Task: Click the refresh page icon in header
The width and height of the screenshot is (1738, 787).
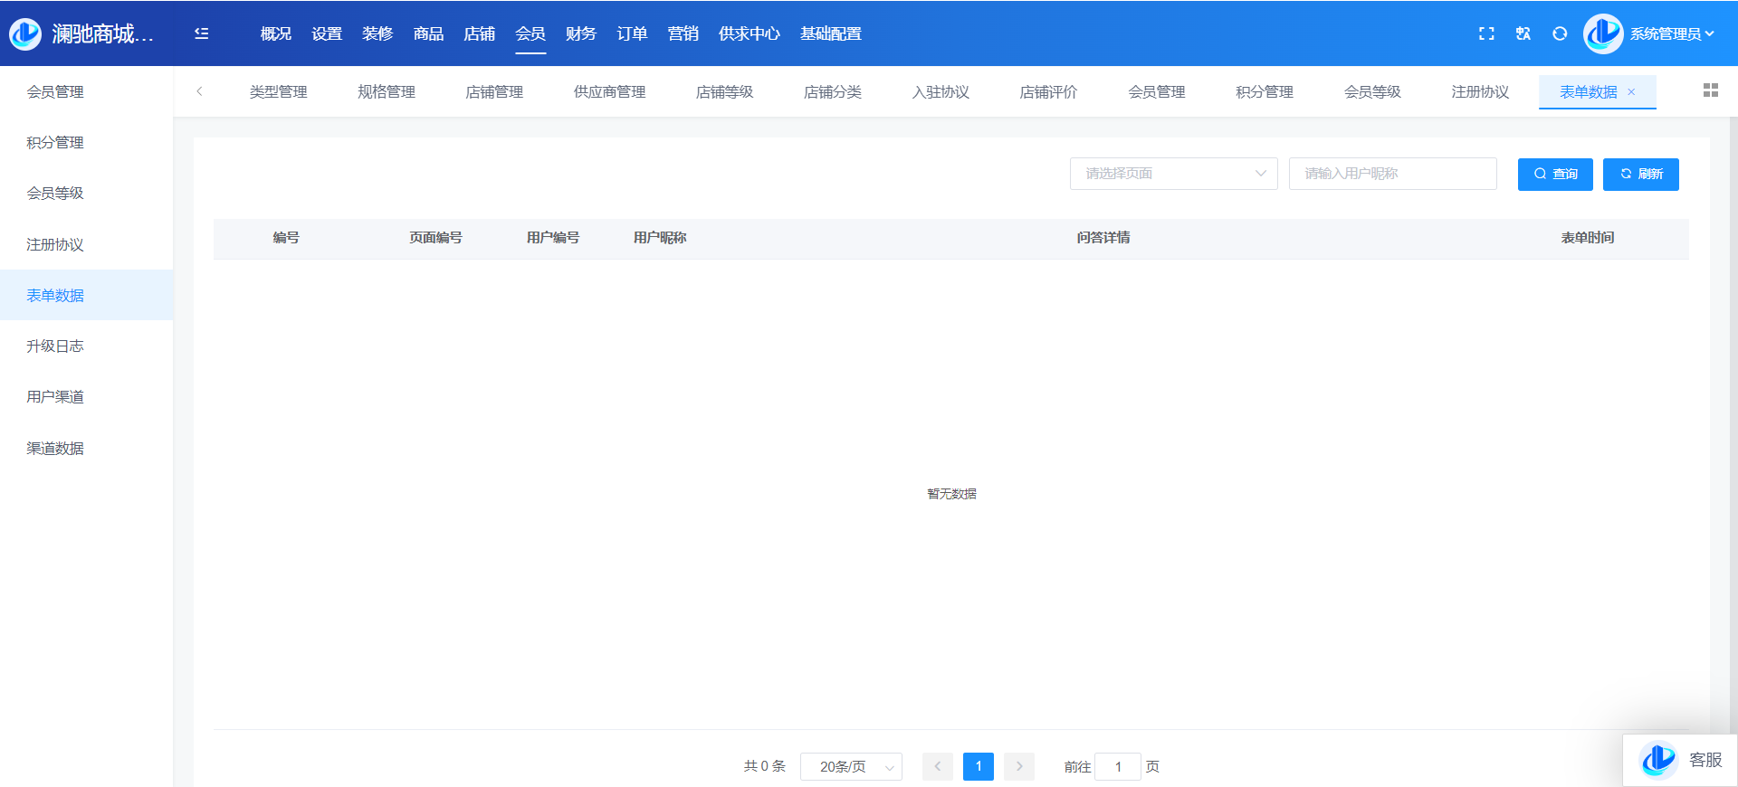Action: (1560, 33)
